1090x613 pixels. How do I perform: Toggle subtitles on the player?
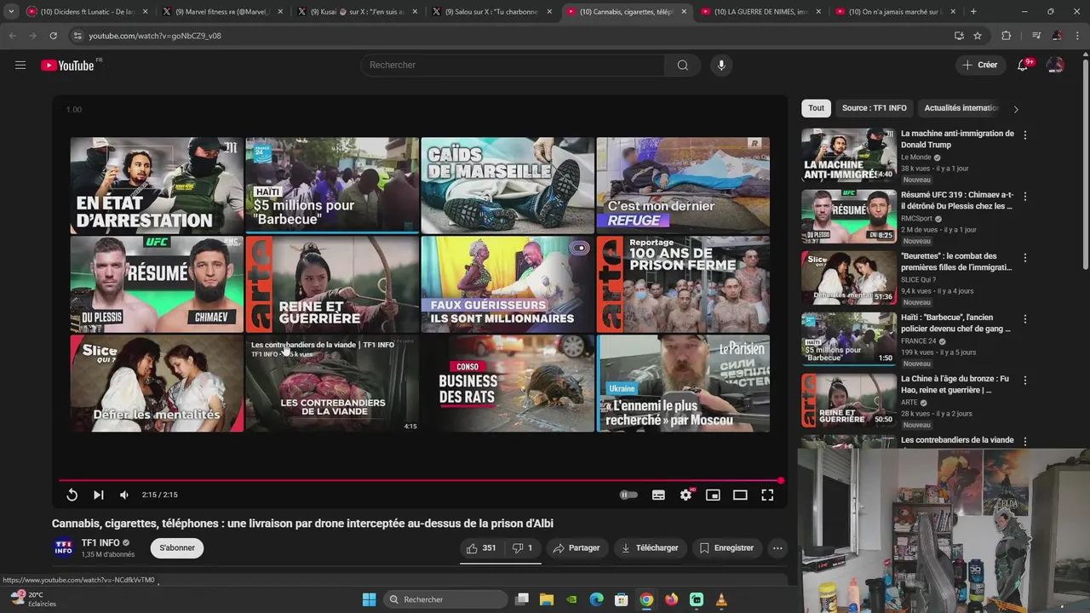[658, 495]
